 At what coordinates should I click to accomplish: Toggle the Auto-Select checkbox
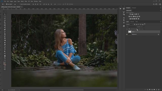tap(7, 4)
